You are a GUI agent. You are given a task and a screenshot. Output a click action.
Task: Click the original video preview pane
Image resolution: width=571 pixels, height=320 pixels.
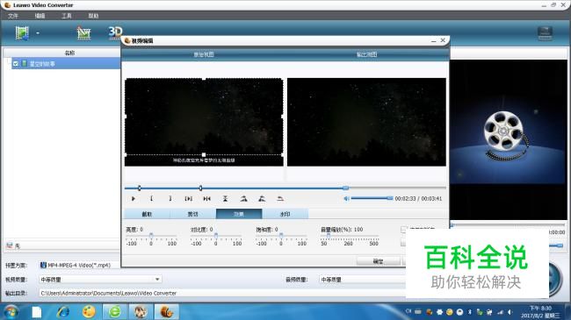tap(204, 122)
